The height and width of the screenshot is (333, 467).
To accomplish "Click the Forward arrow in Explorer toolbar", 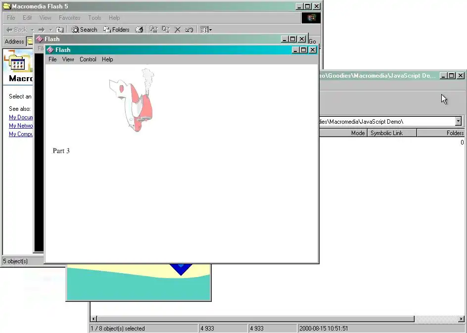I will (42, 30).
